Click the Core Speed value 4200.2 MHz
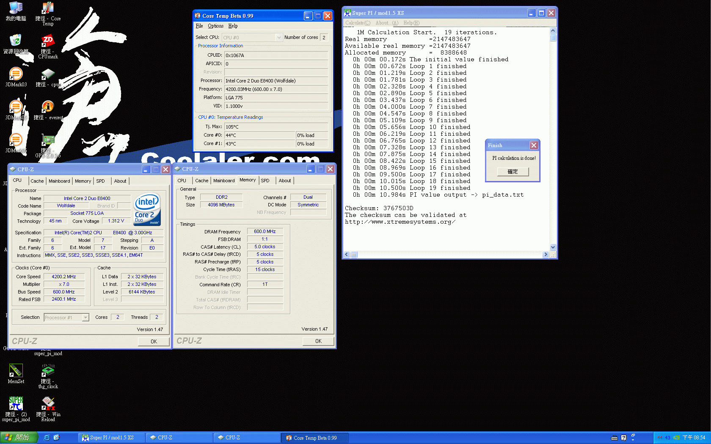Screen dimensions: 711x444 pos(64,277)
